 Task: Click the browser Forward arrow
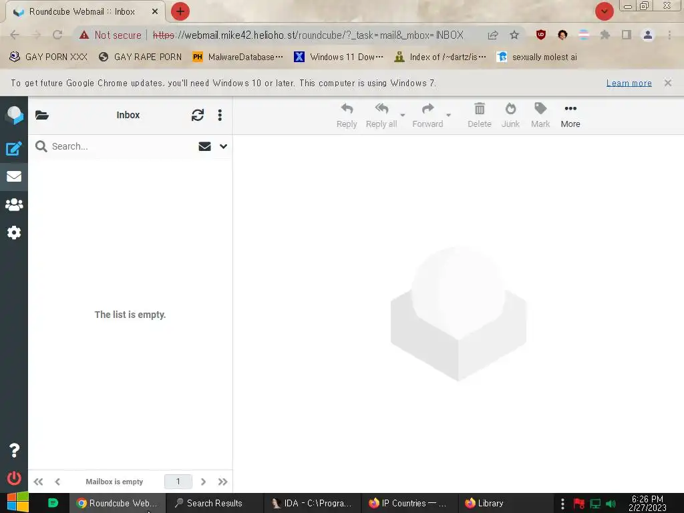tap(36, 35)
